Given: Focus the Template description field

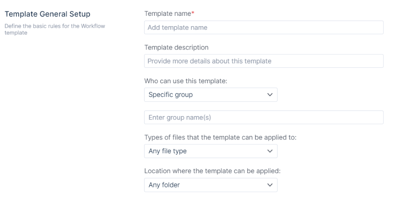Looking at the screenshot, I should pos(264,61).
